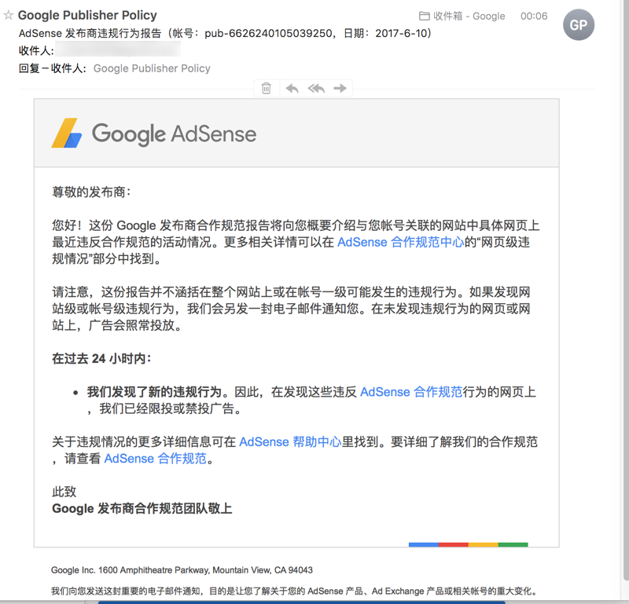Click the GP sender avatar
The width and height of the screenshot is (629, 604).
(579, 25)
